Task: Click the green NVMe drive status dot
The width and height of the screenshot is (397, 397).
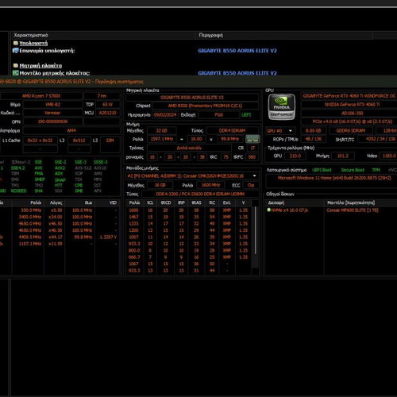Action: click(268, 210)
